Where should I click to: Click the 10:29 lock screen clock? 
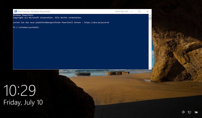[20, 91]
